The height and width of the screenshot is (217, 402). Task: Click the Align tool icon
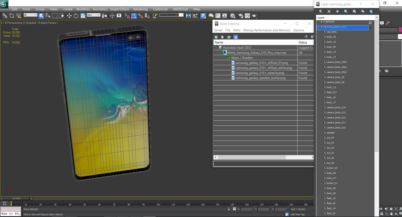tap(195, 16)
